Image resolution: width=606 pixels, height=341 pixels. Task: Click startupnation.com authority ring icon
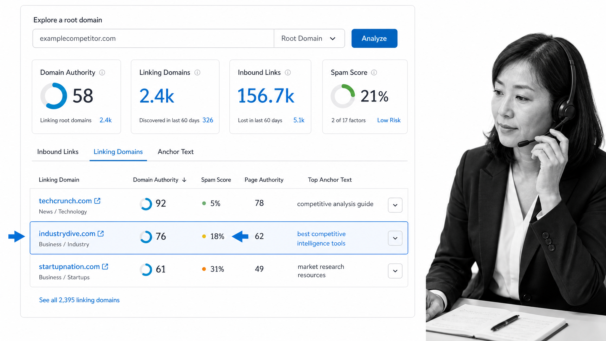pyautogui.click(x=146, y=270)
